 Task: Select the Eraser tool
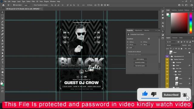click(x=2, y=47)
